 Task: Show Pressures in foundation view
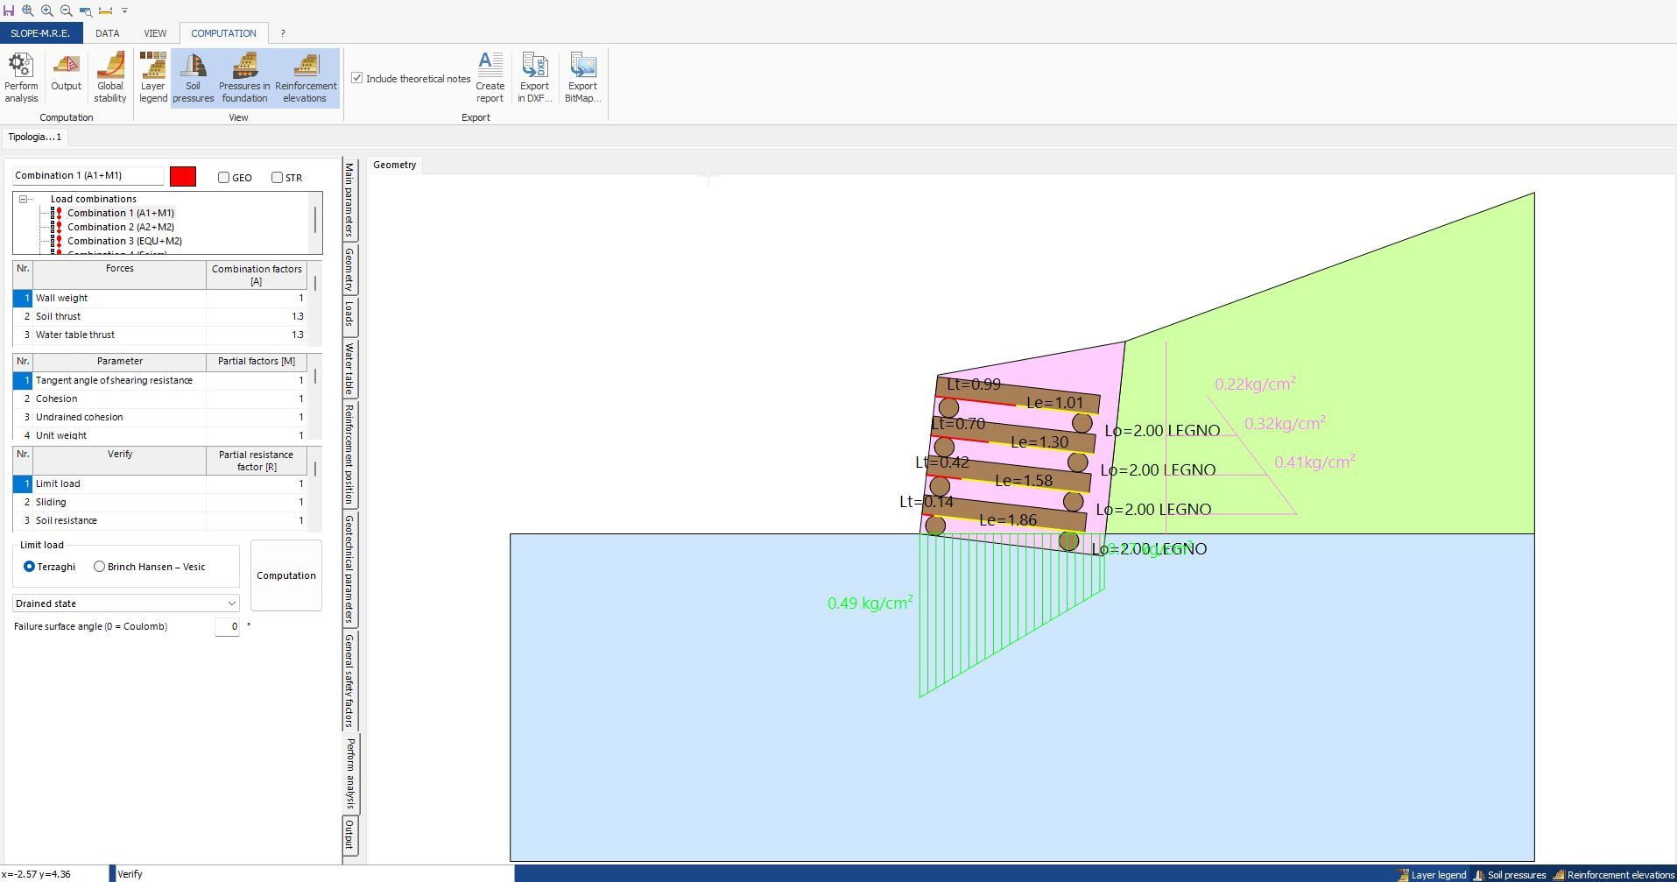pyautogui.click(x=244, y=77)
